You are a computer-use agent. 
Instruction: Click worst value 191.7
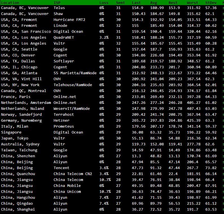pyautogui.click(x=192, y=209)
